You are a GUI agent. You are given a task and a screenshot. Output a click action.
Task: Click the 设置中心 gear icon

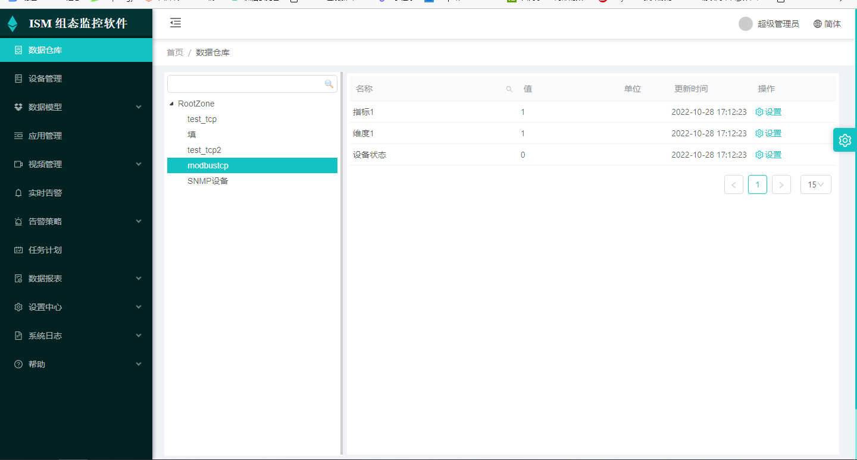click(x=18, y=307)
